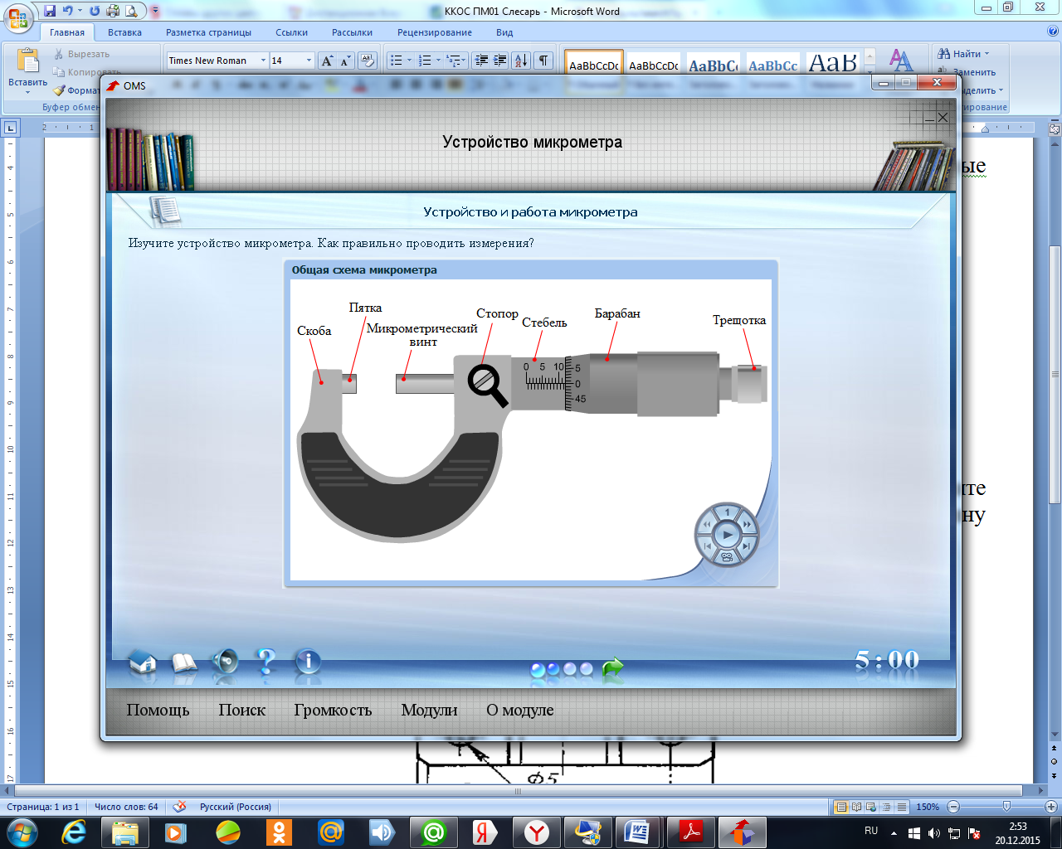Open help question mark icon
Image resolution: width=1062 pixels, height=849 pixels.
tap(265, 661)
